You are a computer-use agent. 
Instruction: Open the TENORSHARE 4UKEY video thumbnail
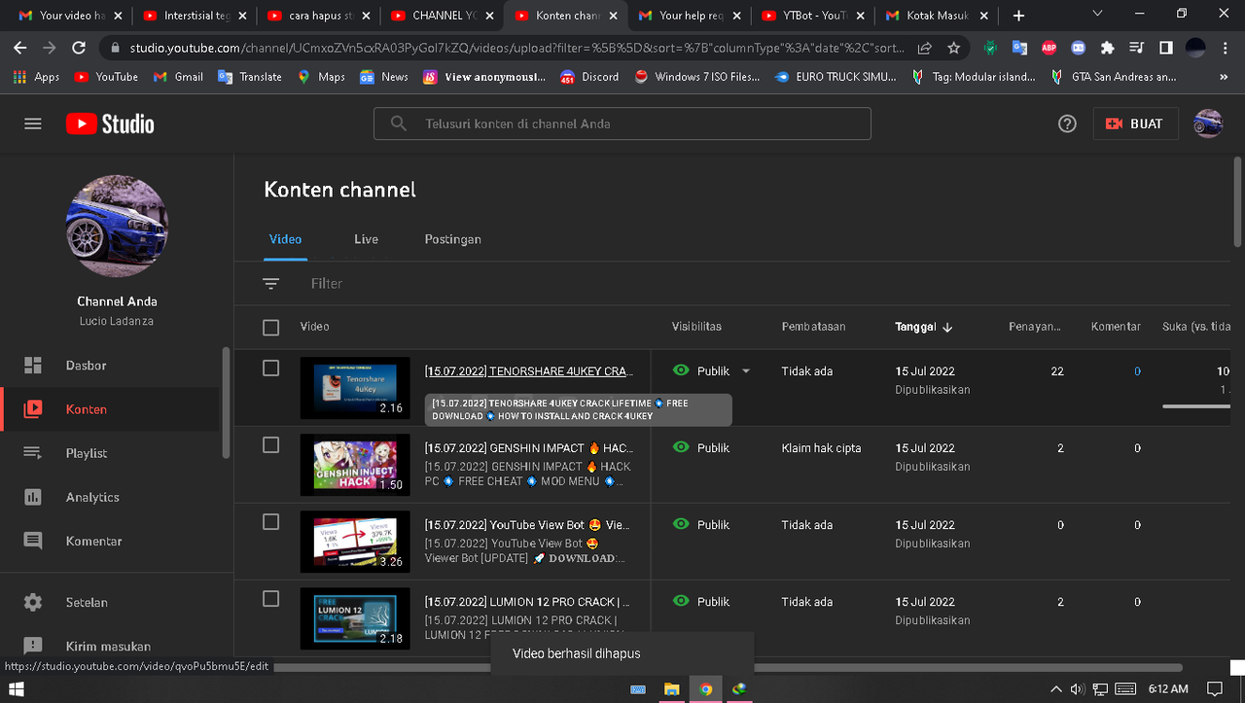pyautogui.click(x=355, y=388)
